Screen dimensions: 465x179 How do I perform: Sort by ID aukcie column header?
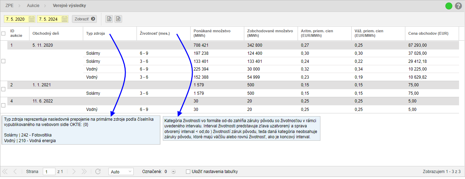tap(18, 33)
